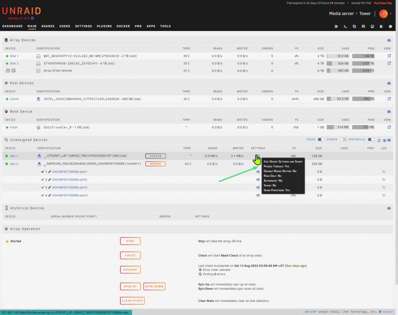
Task: Open the view icon for Flash device
Action: pos(389,127)
